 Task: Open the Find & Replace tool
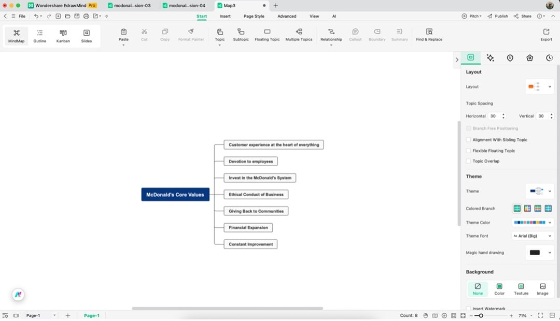coord(428,35)
